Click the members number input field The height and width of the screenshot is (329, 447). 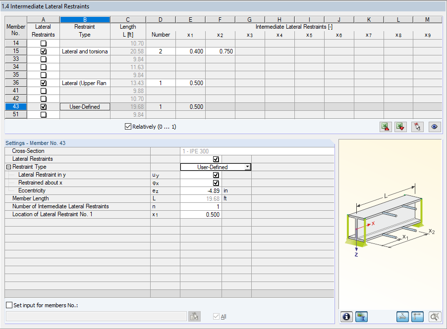[x=96, y=316]
